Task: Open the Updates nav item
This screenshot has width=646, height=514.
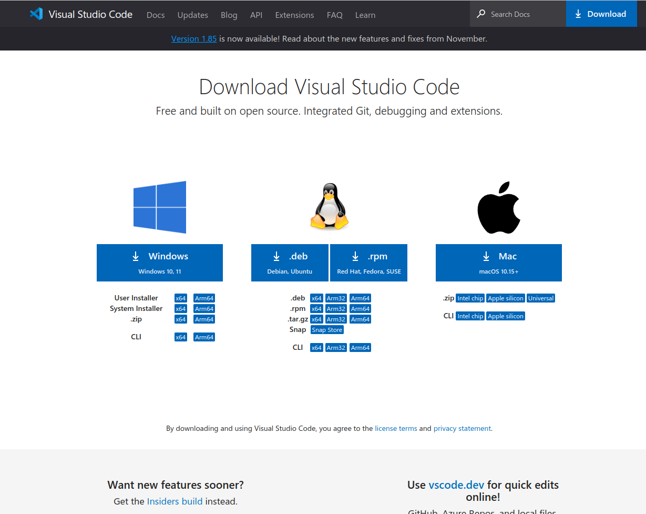Action: point(193,15)
